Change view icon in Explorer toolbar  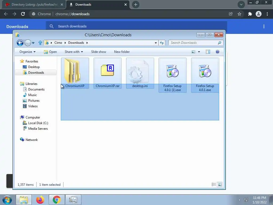click(193, 52)
